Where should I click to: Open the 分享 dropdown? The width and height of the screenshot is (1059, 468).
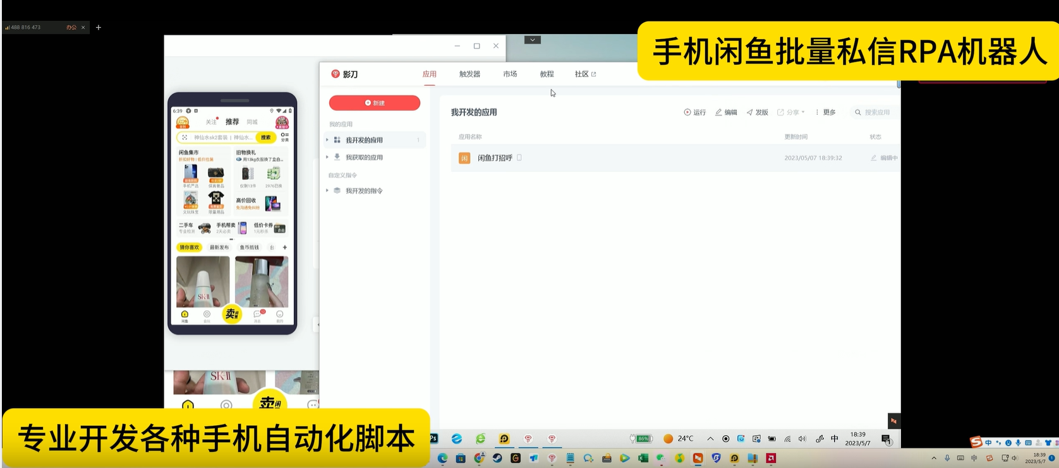[x=791, y=112]
